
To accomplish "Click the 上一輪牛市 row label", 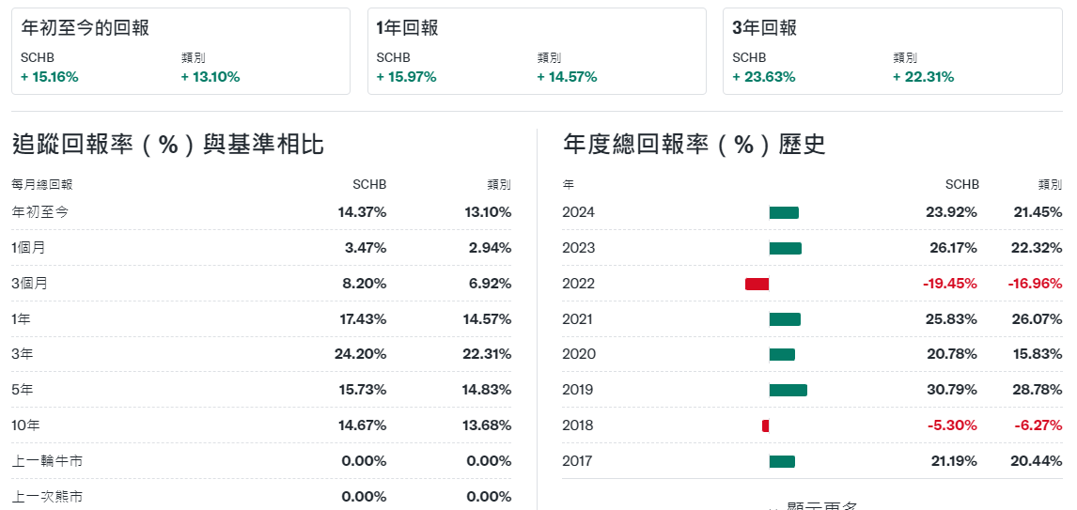I will (47, 461).
